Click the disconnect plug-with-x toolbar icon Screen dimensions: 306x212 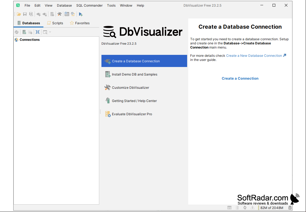tap(45, 14)
